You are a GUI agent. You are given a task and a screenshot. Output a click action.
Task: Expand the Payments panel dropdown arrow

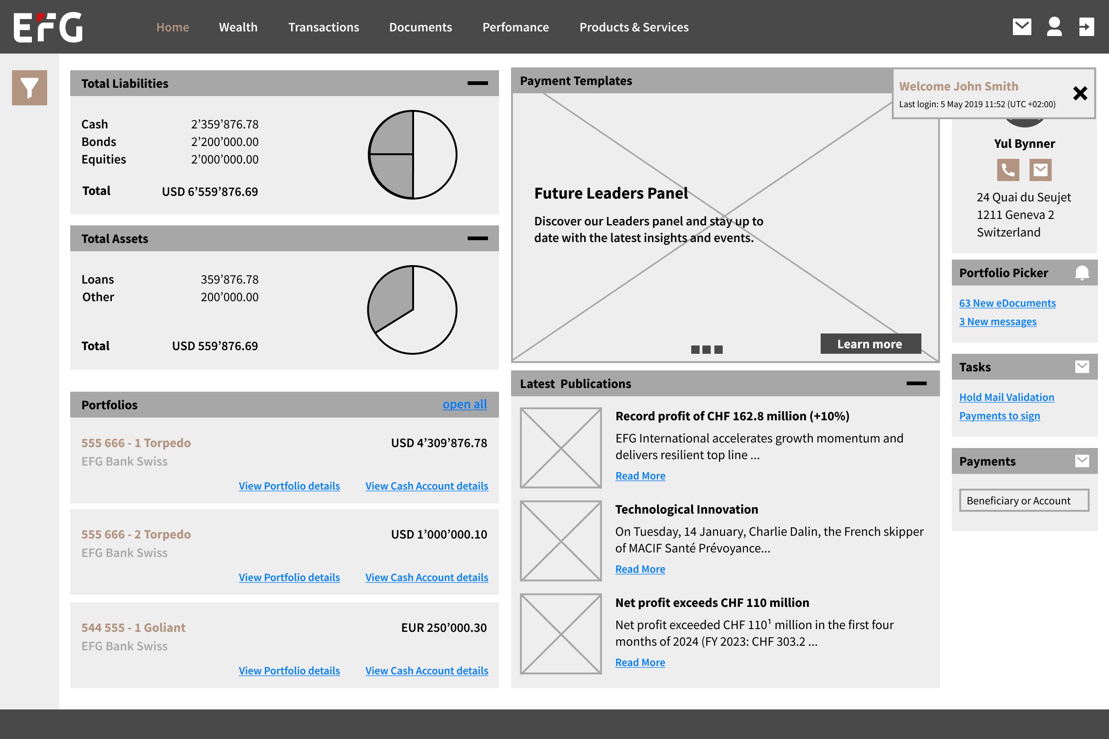click(x=1082, y=461)
